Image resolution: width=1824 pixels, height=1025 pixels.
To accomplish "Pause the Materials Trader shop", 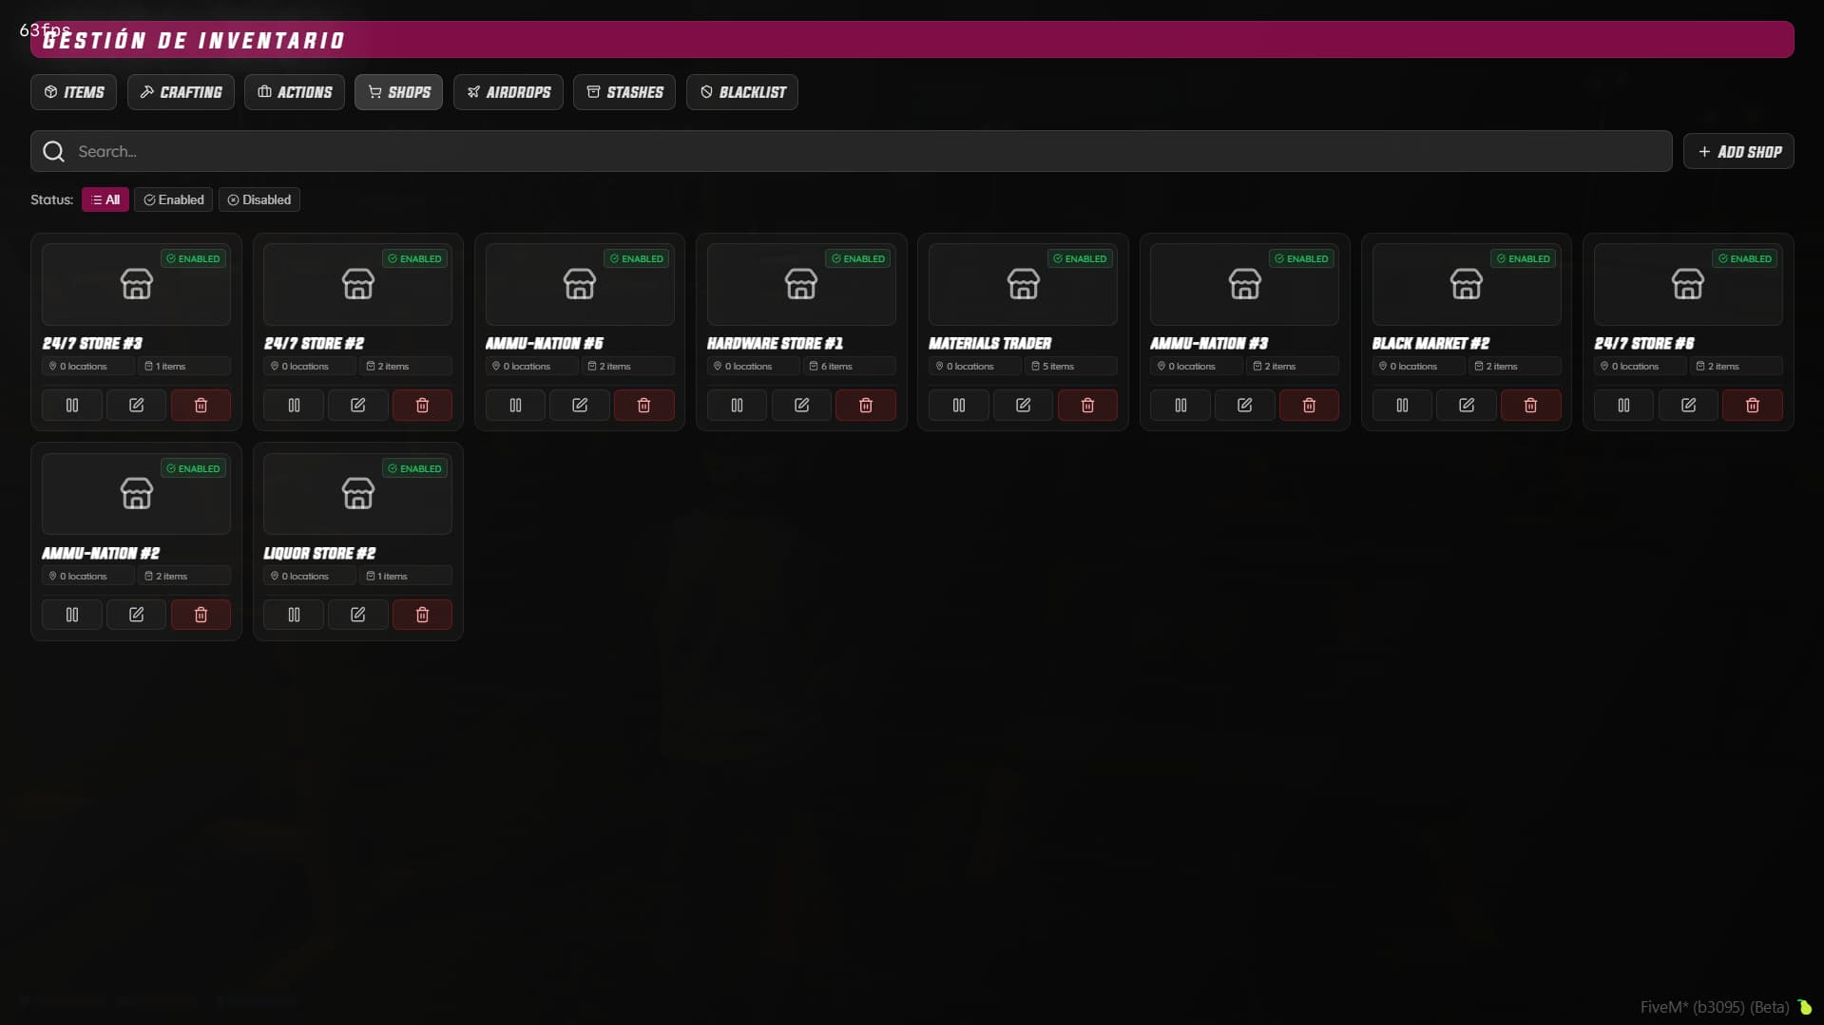I will 958,405.
